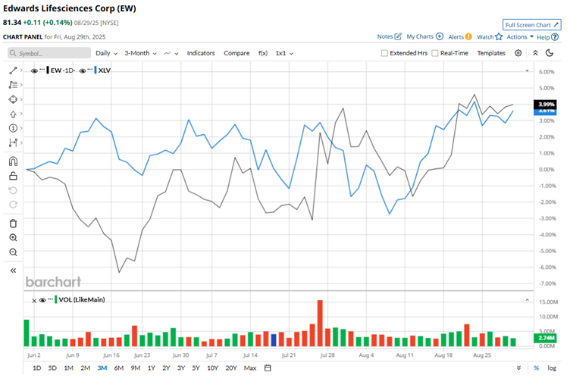Collapse the drawing toolbar
This screenshot has width=570, height=388.
pyautogui.click(x=13, y=271)
